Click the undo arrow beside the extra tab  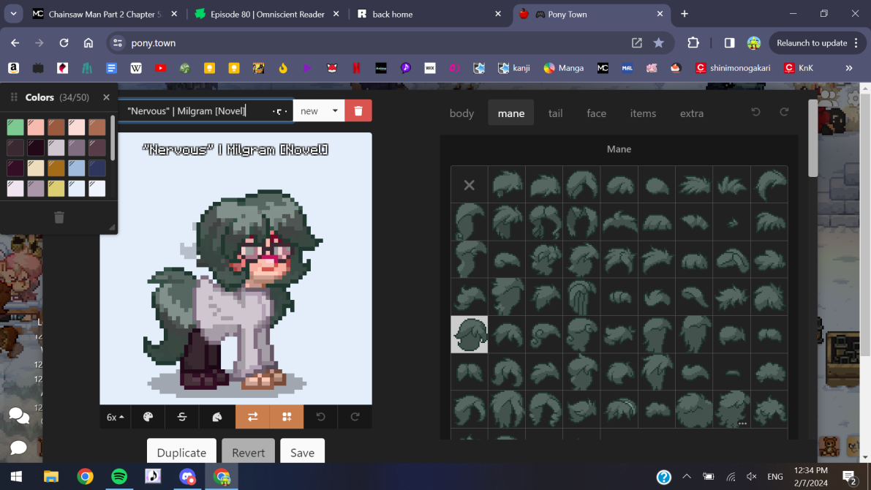pos(755,113)
